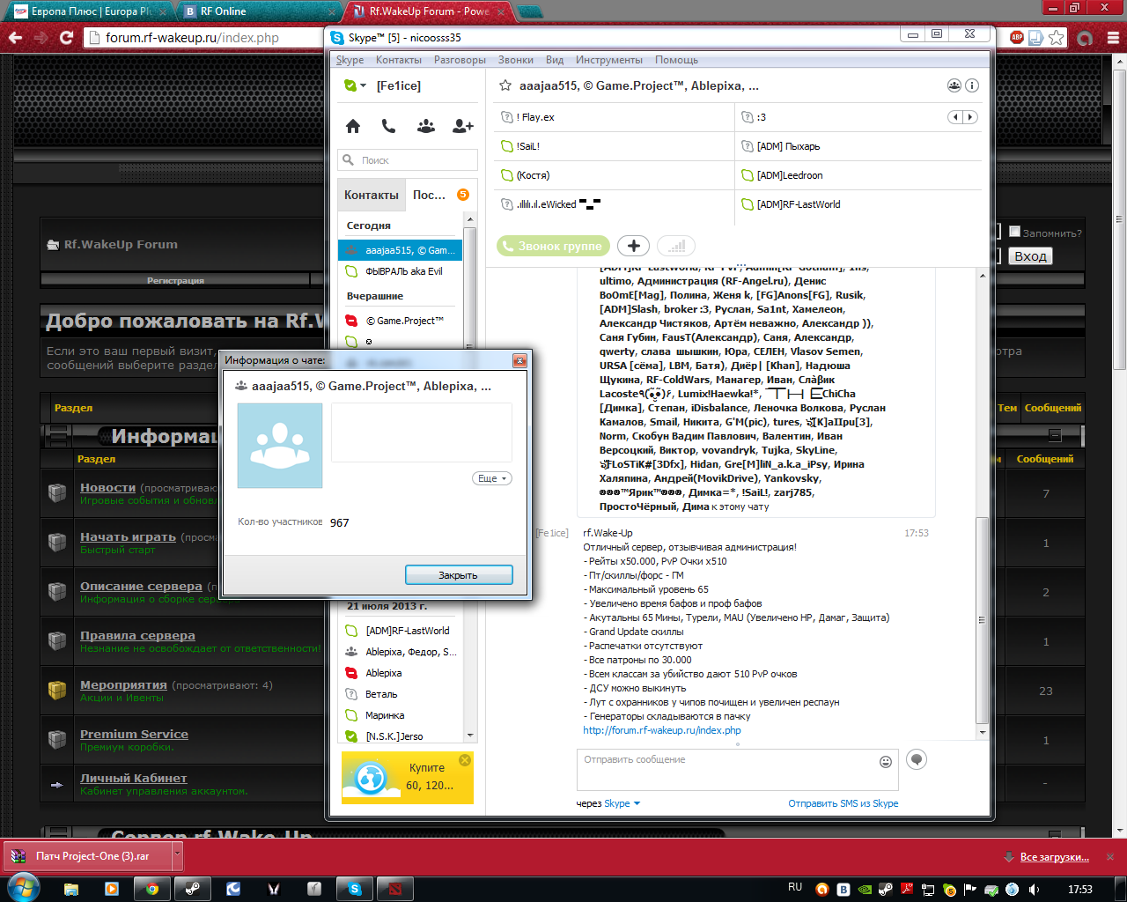Screen dimensions: 1127x902
Task: Start a group call with 'Звонок группе'
Action: click(554, 246)
